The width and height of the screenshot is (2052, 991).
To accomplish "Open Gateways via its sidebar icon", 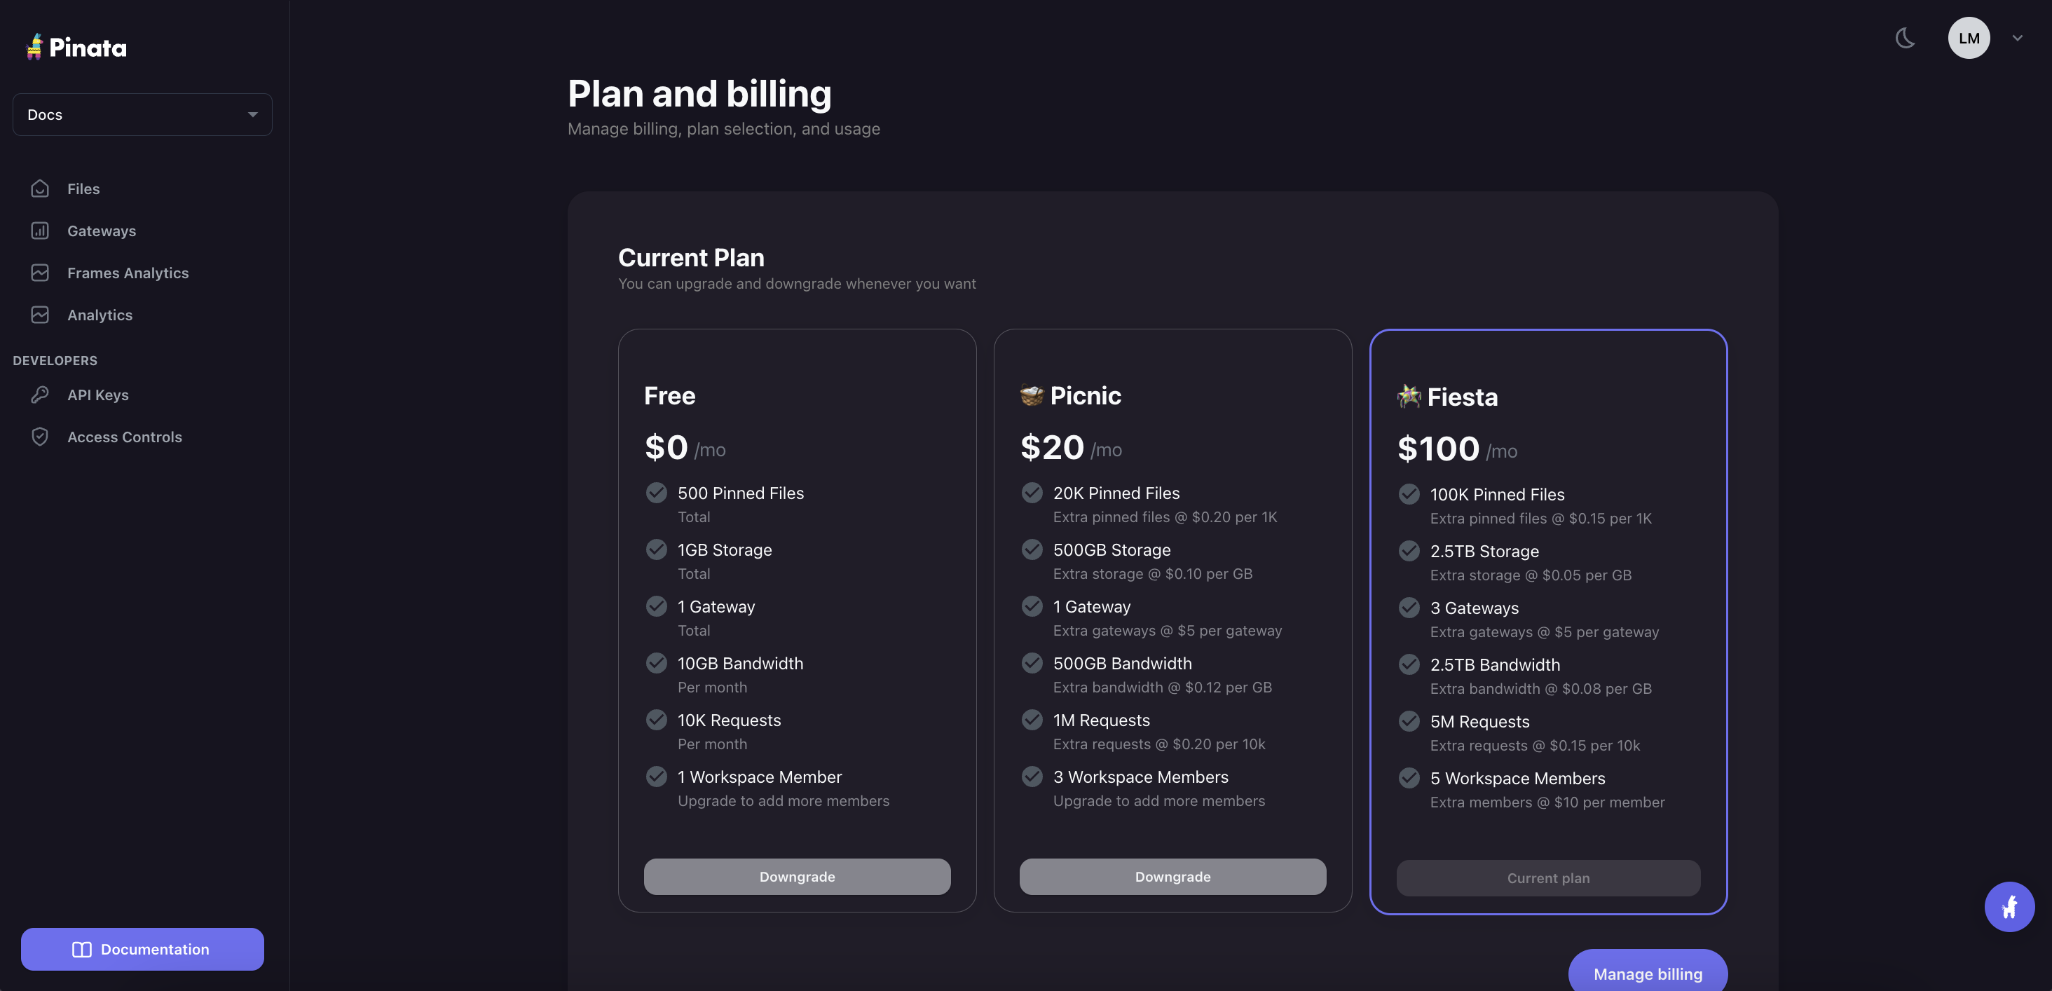I will click(x=41, y=230).
